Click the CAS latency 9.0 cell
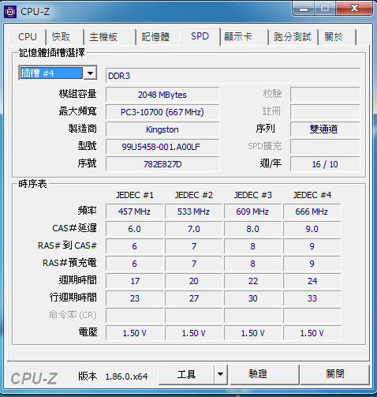377x397 pixels. 312,229
